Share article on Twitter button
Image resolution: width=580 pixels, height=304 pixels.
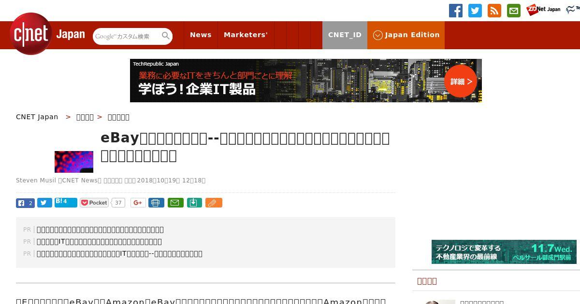(x=44, y=203)
